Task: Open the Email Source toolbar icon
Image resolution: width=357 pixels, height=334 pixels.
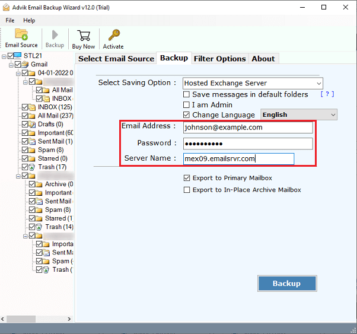Action: (21, 34)
